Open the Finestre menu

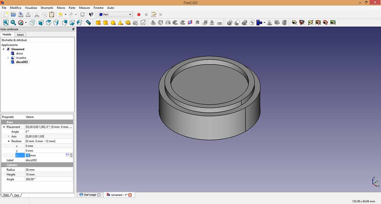(98, 8)
